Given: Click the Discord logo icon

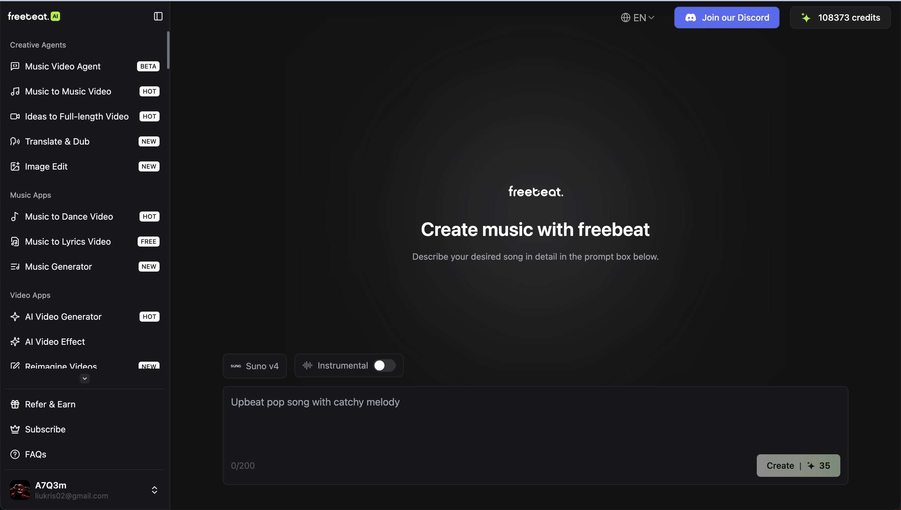Looking at the screenshot, I should click(690, 18).
